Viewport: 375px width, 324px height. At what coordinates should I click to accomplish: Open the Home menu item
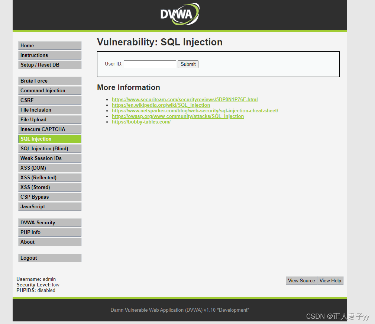(x=50, y=45)
